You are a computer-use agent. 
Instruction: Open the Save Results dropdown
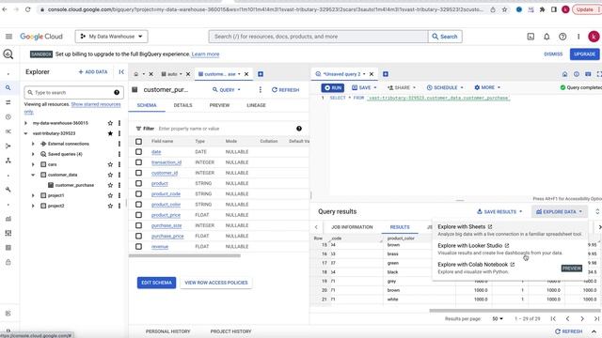coord(499,211)
